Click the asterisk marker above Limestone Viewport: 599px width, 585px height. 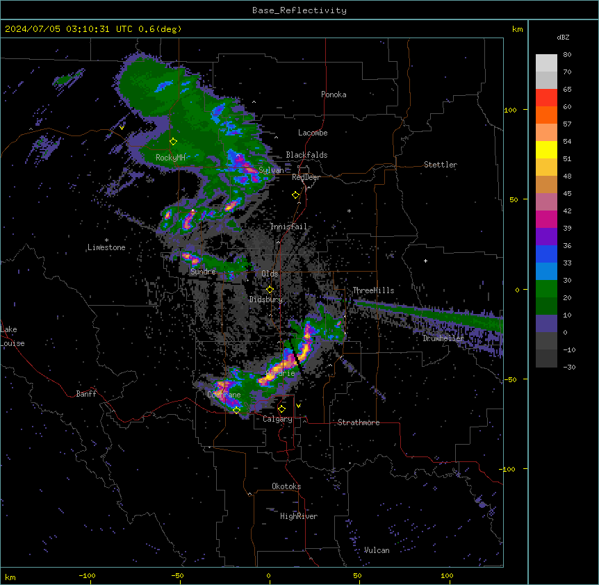[106, 240]
